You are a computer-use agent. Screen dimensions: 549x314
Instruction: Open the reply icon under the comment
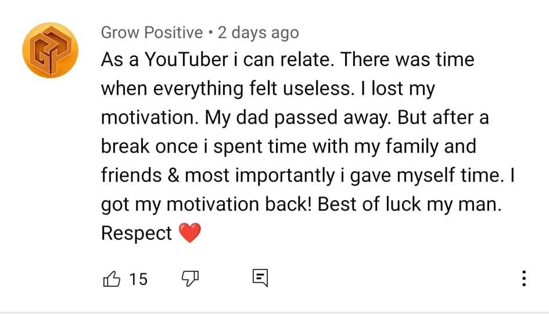[x=260, y=279]
